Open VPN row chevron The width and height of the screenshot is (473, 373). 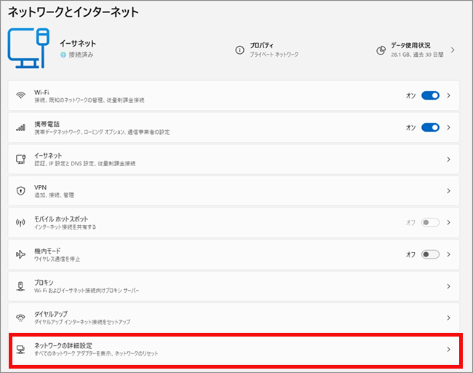pos(449,191)
